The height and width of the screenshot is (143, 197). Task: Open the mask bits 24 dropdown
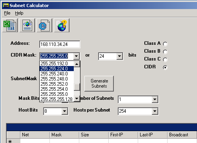click(x=119, y=56)
